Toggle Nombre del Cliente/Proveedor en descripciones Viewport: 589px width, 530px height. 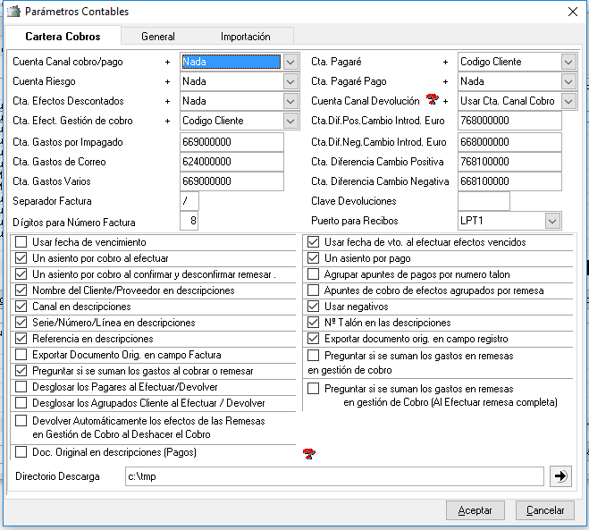tap(21, 290)
